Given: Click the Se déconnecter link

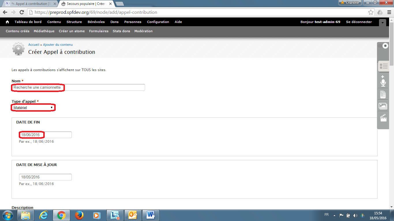Looking at the screenshot, I should 359,22.
